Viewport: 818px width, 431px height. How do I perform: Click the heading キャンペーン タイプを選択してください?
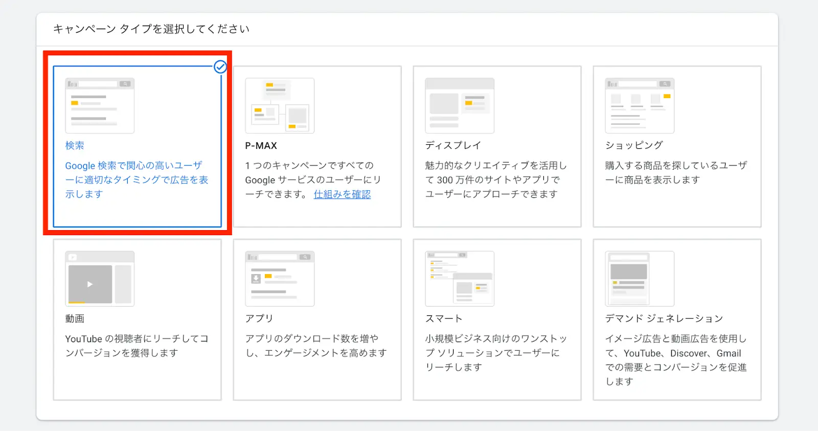coord(151,29)
